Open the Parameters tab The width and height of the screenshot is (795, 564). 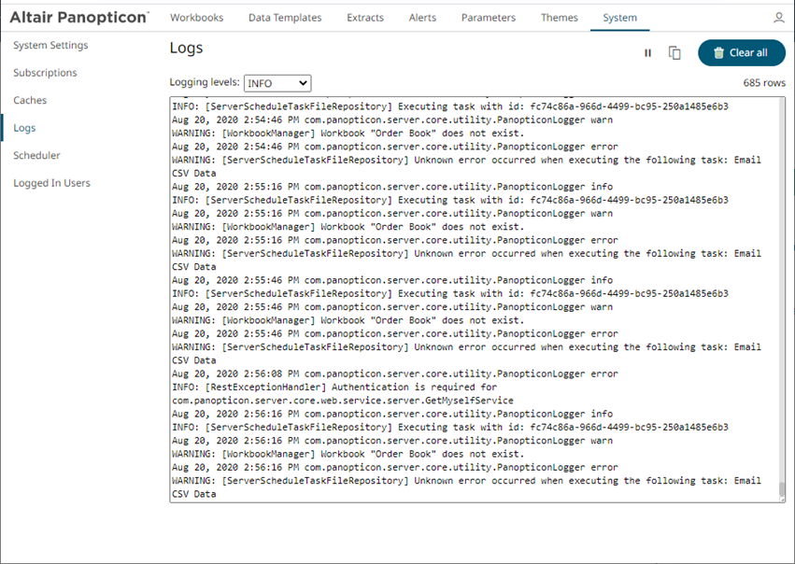pos(489,18)
